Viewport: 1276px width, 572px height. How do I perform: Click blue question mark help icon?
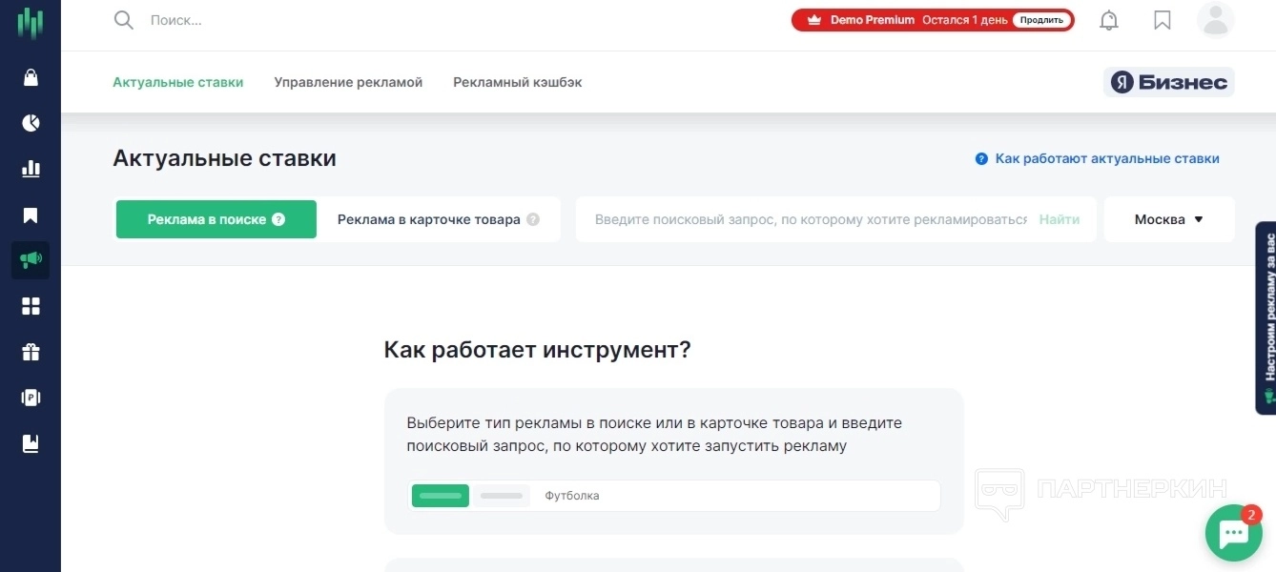[x=981, y=159]
